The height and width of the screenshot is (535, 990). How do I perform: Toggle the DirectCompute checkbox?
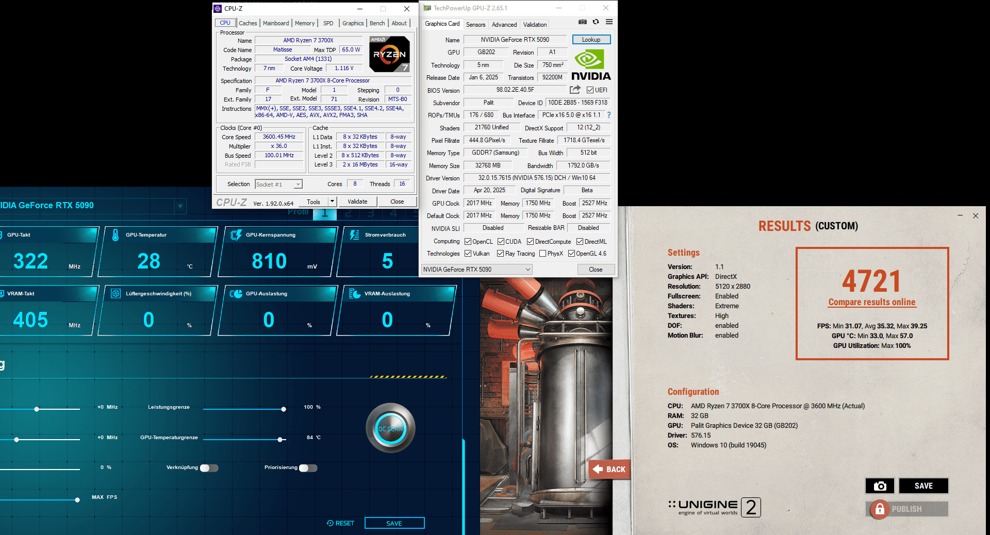(x=530, y=242)
